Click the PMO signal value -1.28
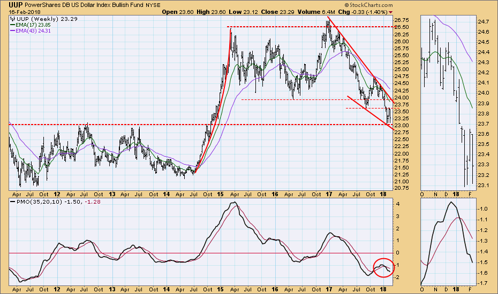This screenshot has height=294, width=498. point(93,202)
